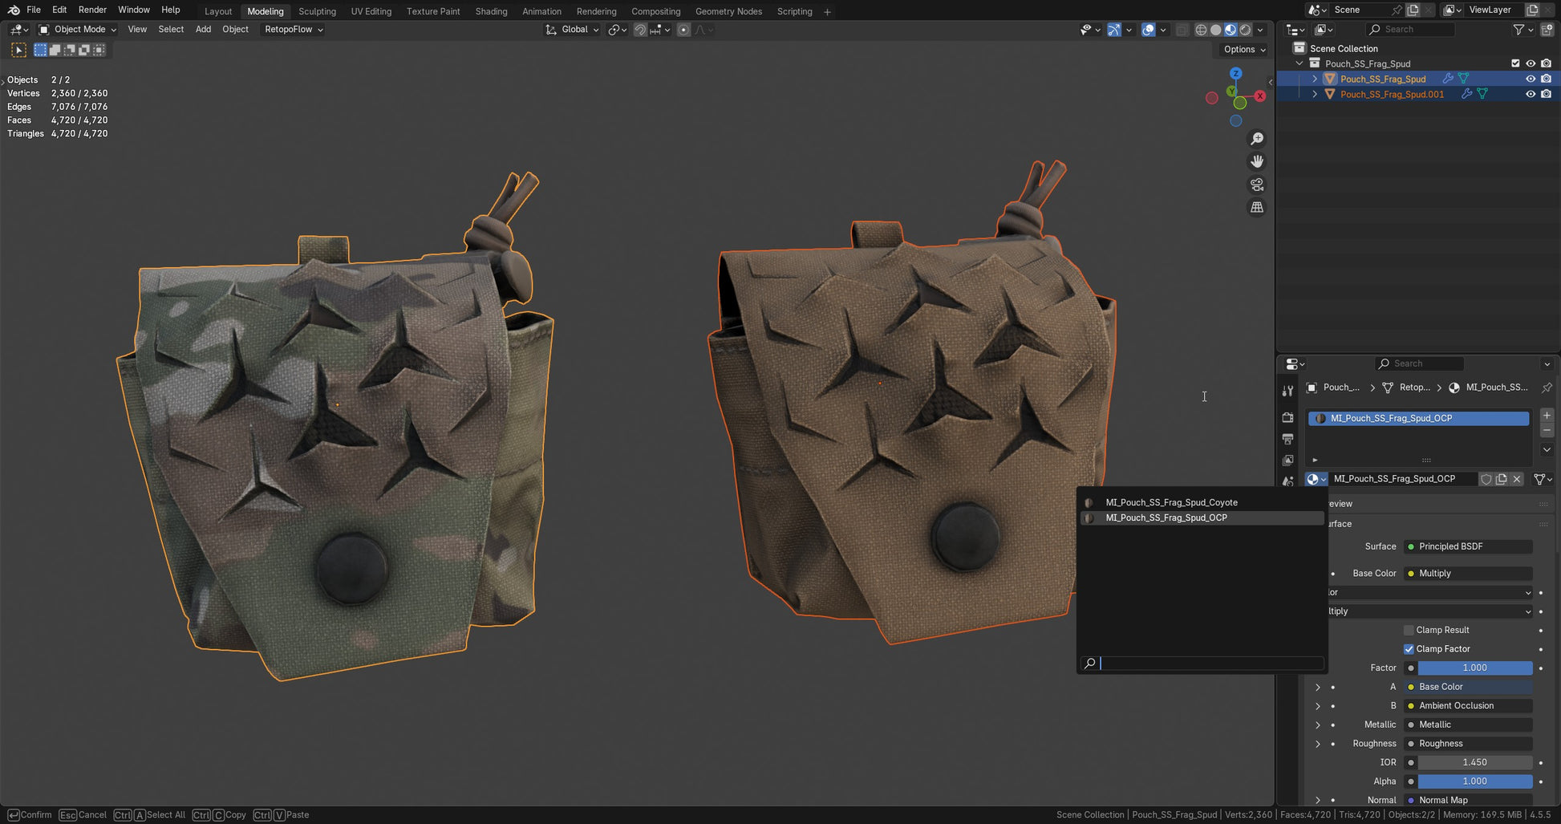Switch perspective/orthographic grid icon
The image size is (1561, 824).
(x=1257, y=207)
